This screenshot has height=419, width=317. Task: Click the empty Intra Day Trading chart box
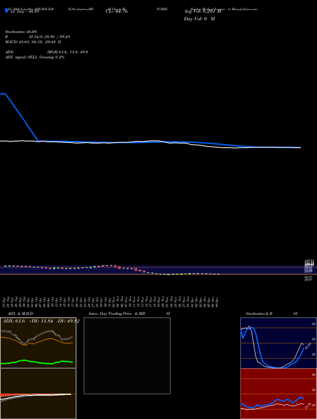point(127,356)
